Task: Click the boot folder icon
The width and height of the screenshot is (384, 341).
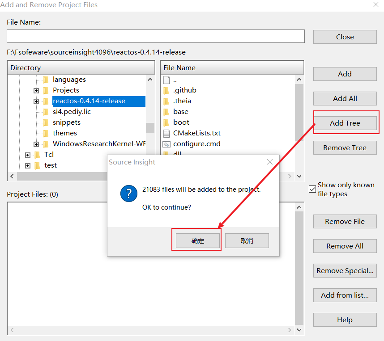Action: pyautogui.click(x=166, y=122)
